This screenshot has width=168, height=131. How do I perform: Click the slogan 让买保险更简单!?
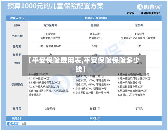click(x=151, y=13)
